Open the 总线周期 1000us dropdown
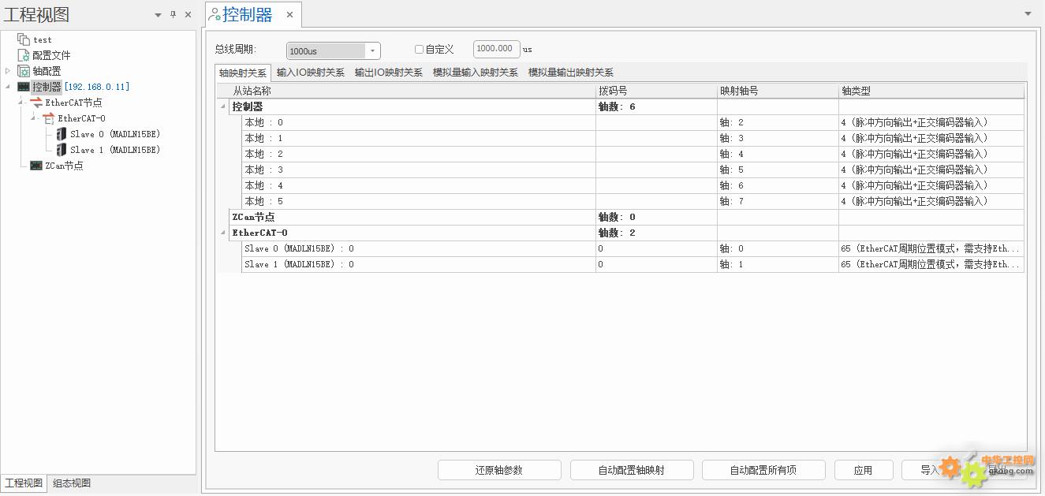The height and width of the screenshot is (496, 1045). (x=372, y=51)
